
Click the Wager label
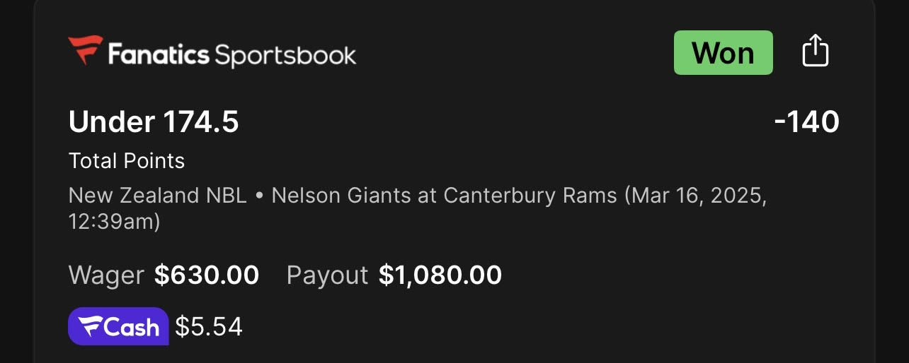(x=106, y=275)
